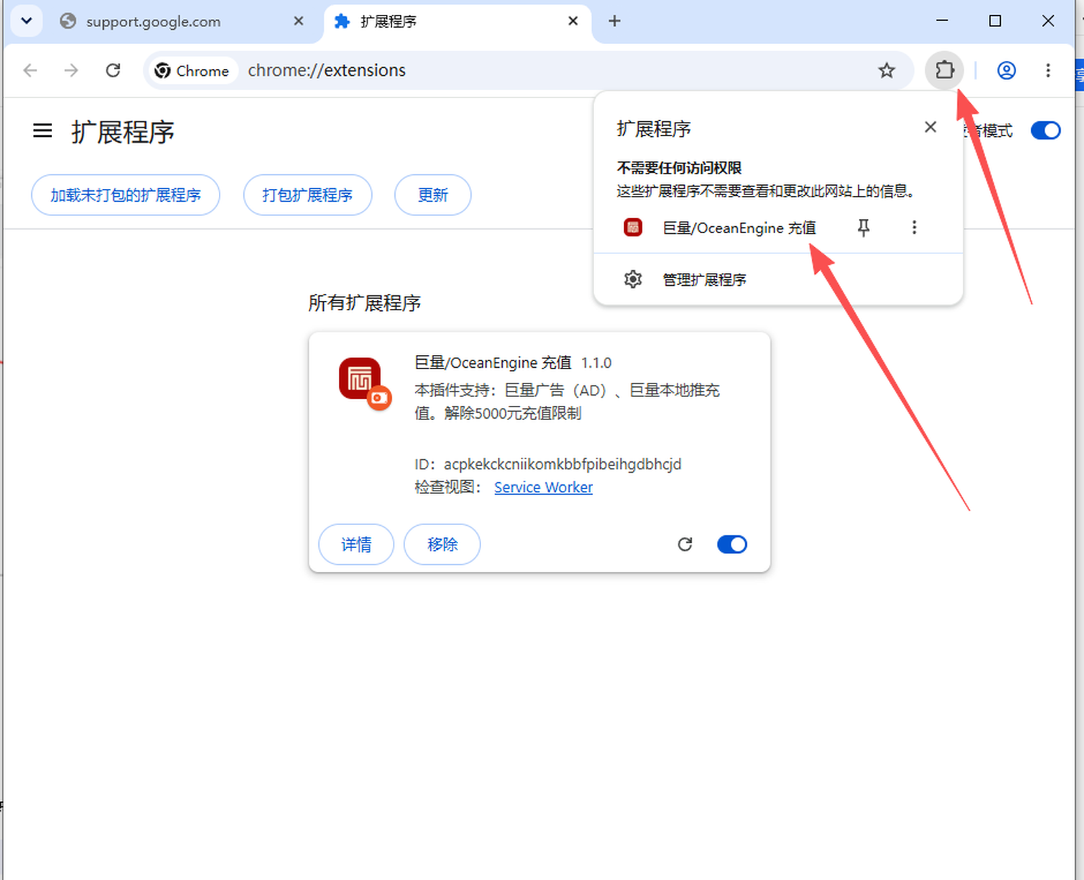Open the Chrome profile avatar icon

point(1006,70)
